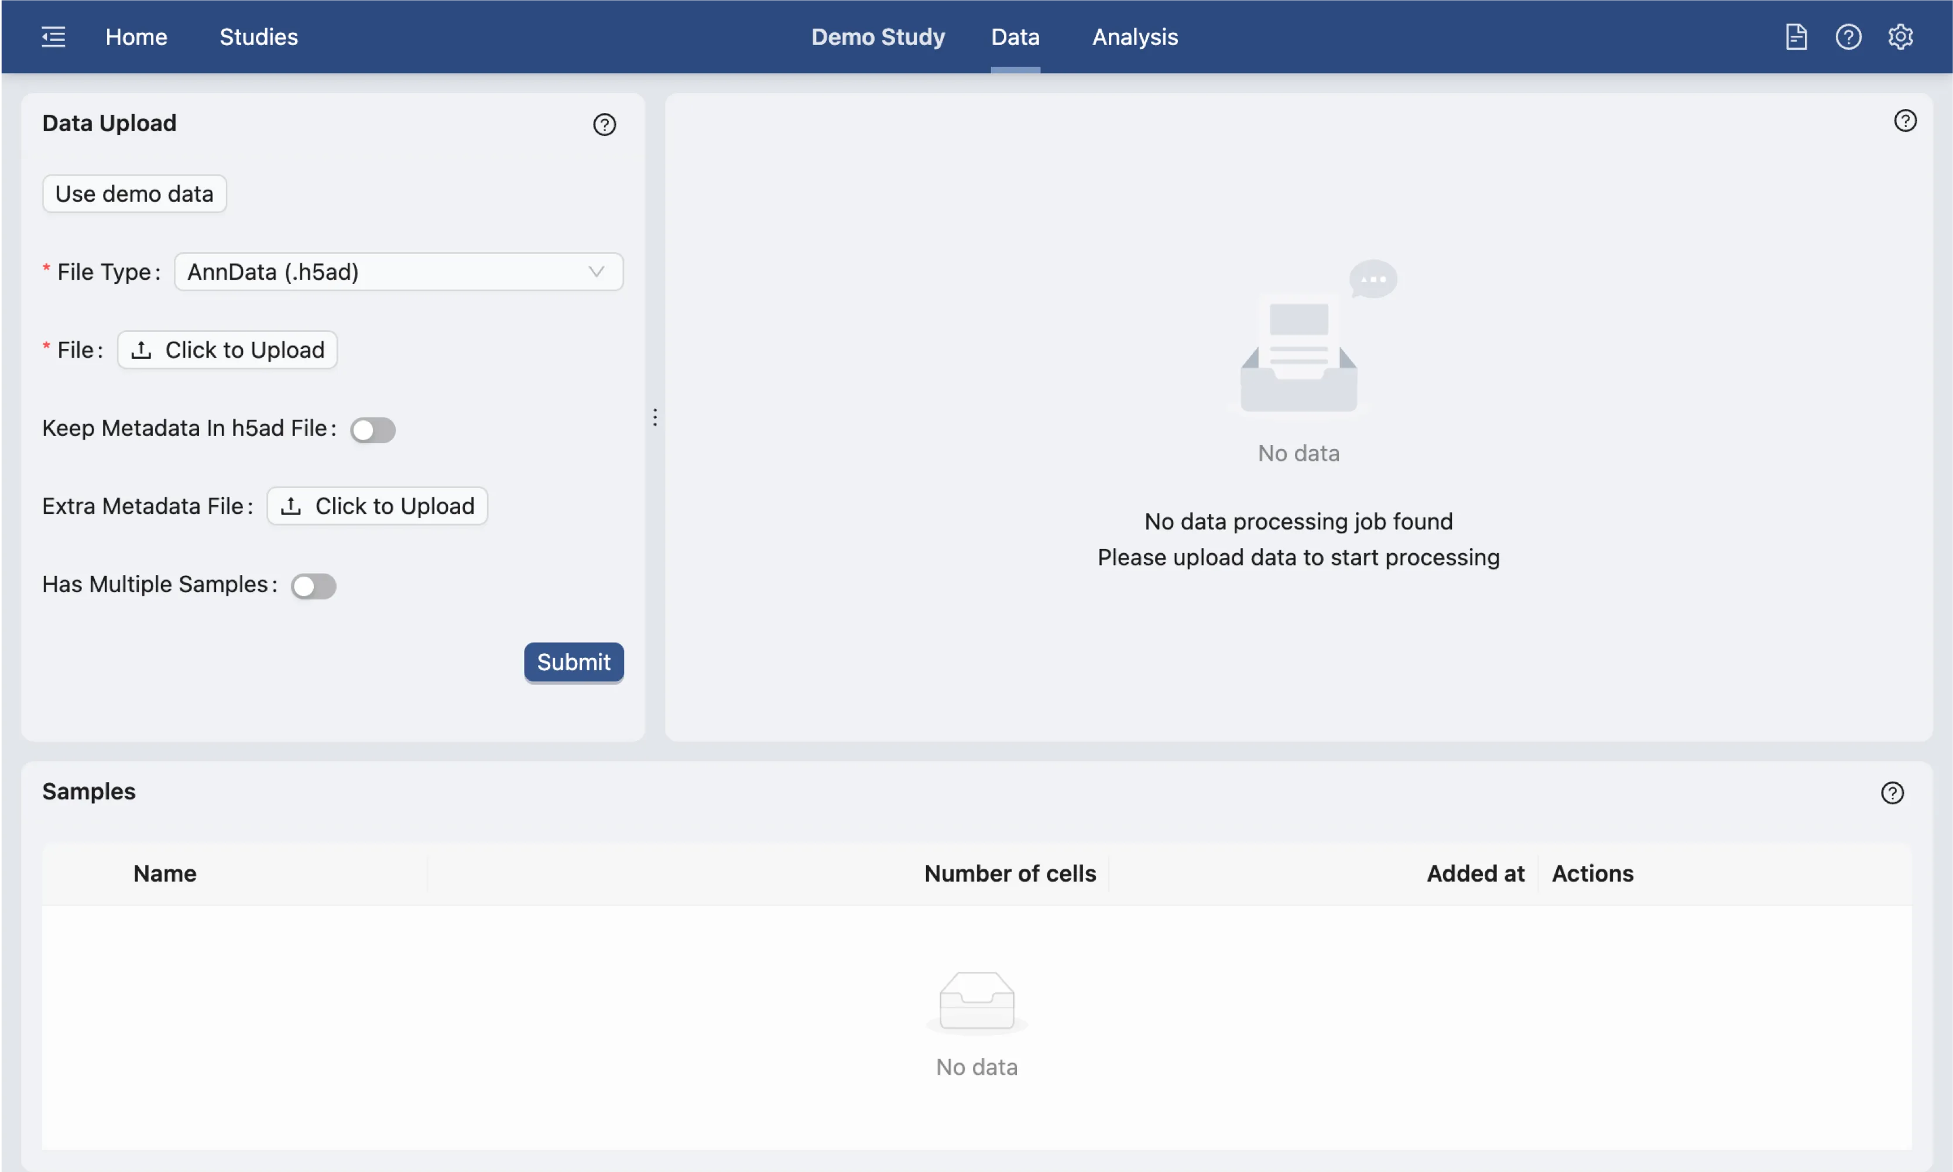The image size is (1953, 1172).
Task: Click the Number of cells column header
Action: click(1009, 873)
